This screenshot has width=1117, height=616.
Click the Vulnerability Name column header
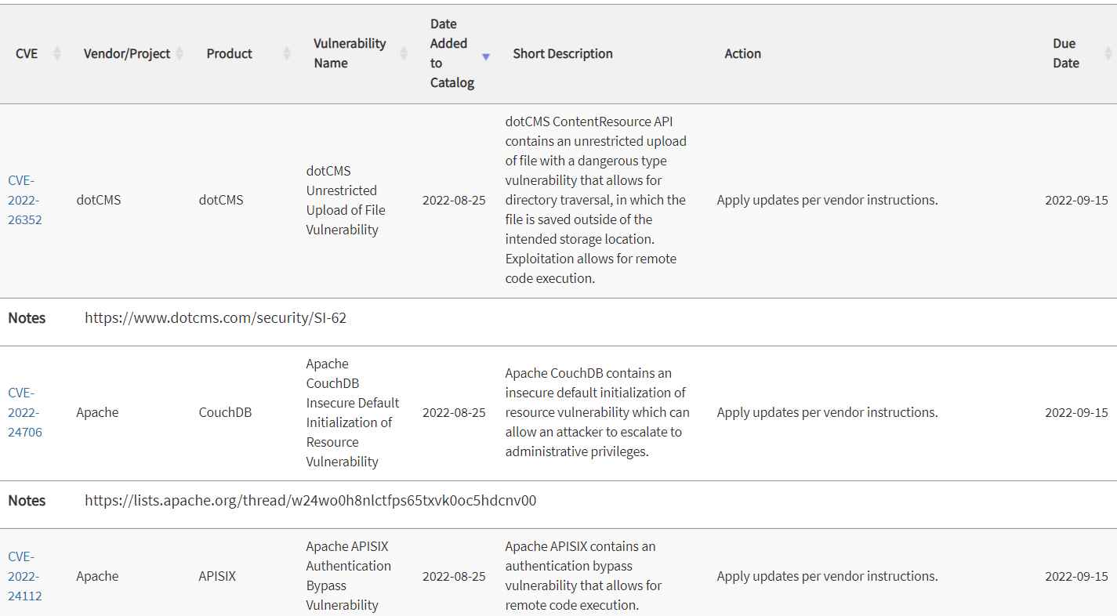click(350, 53)
